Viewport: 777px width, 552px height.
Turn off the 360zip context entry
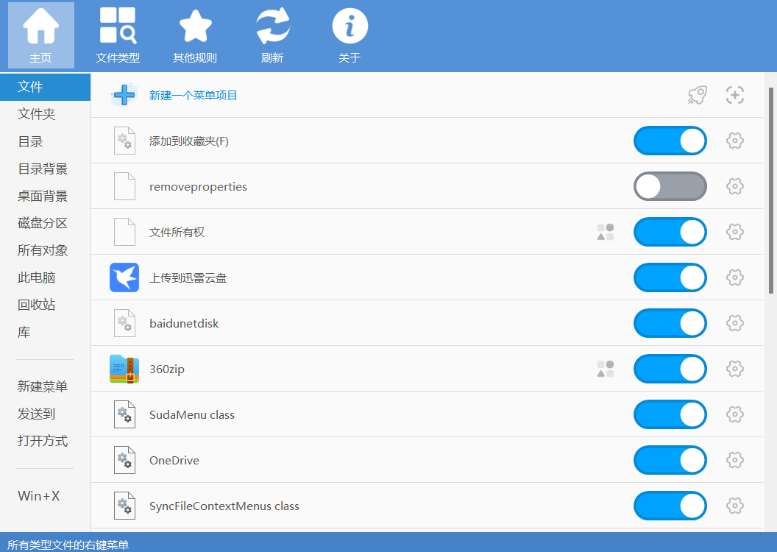click(670, 369)
